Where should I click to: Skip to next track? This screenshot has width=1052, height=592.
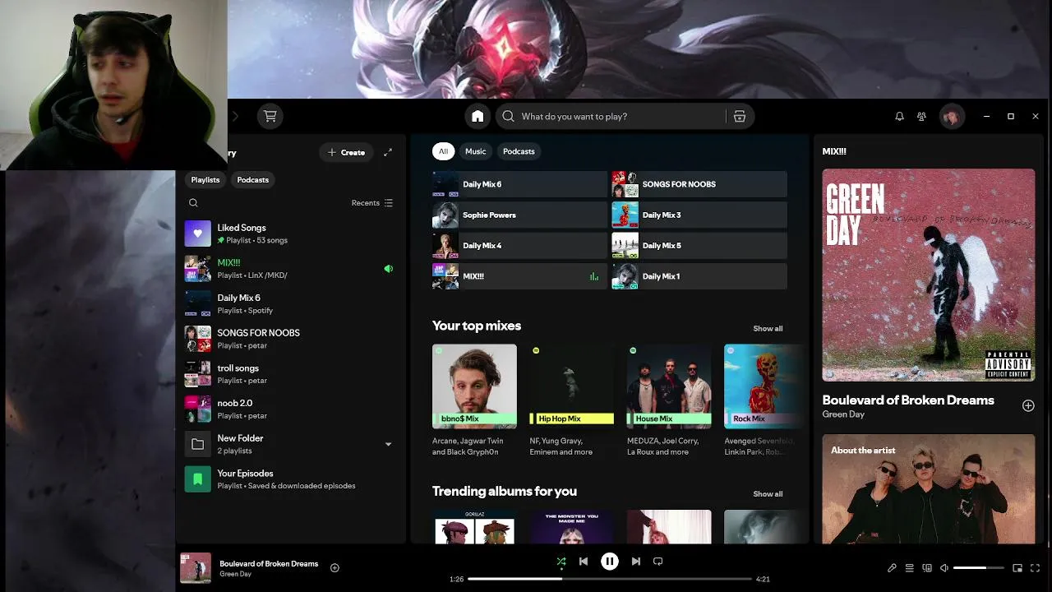636,562
